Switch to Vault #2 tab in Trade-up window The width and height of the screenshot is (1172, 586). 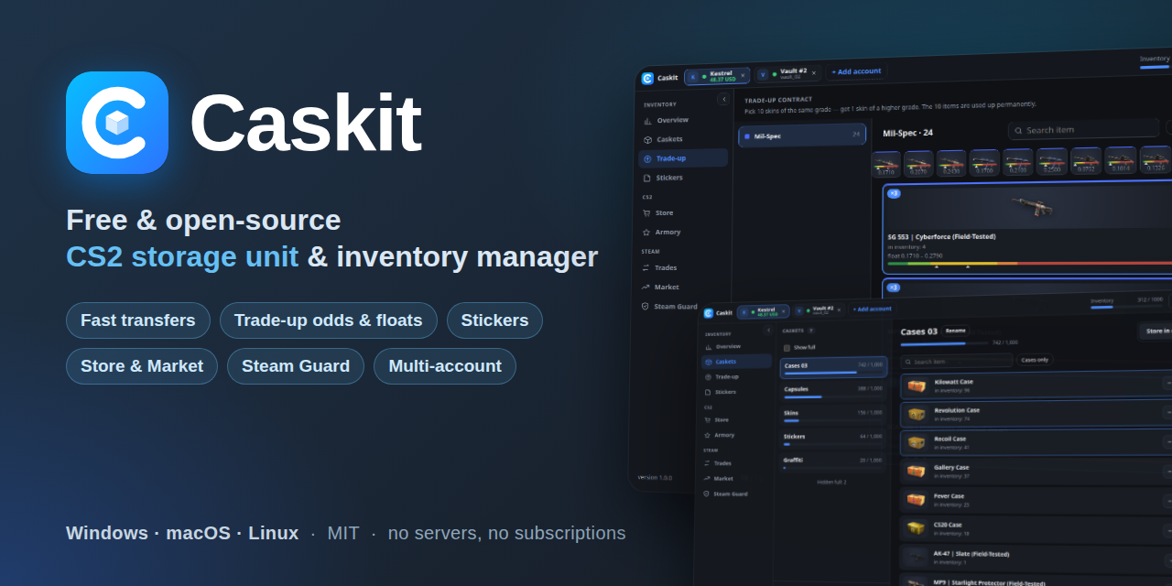(x=787, y=73)
